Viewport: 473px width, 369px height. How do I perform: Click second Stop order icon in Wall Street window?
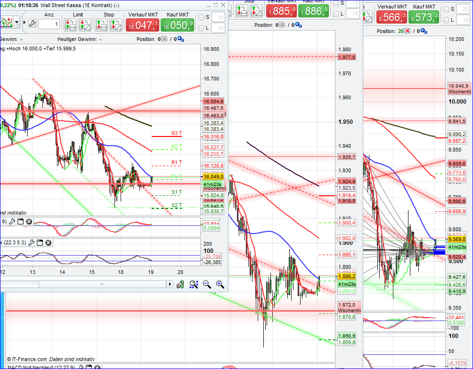pyautogui.click(x=114, y=24)
